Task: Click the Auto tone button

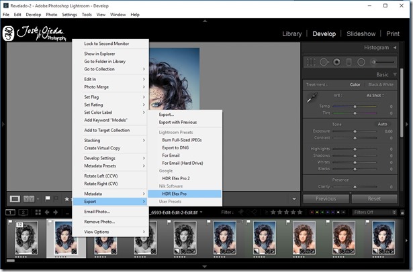Action: (x=382, y=124)
